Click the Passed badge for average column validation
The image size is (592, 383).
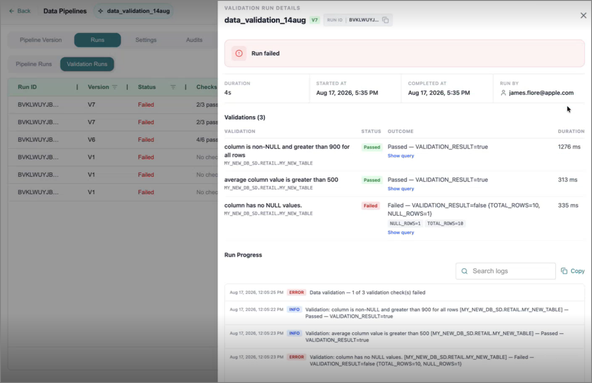pos(372,180)
